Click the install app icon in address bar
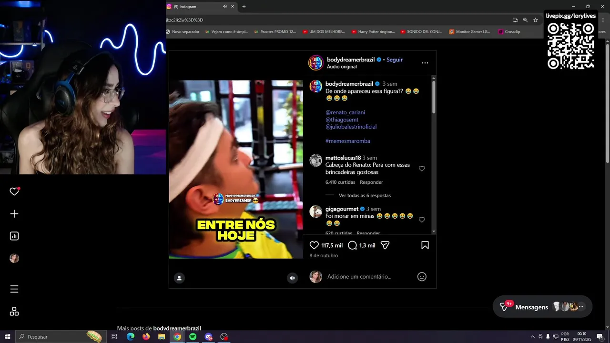The width and height of the screenshot is (610, 343). [515, 20]
